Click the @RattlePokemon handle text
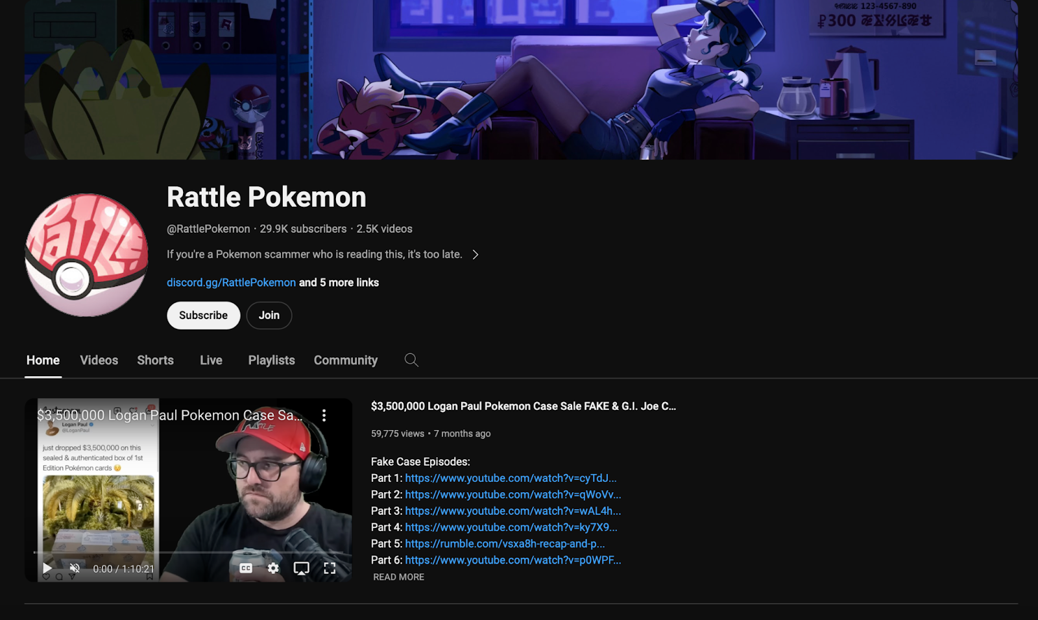Image resolution: width=1038 pixels, height=620 pixels. pos(208,229)
